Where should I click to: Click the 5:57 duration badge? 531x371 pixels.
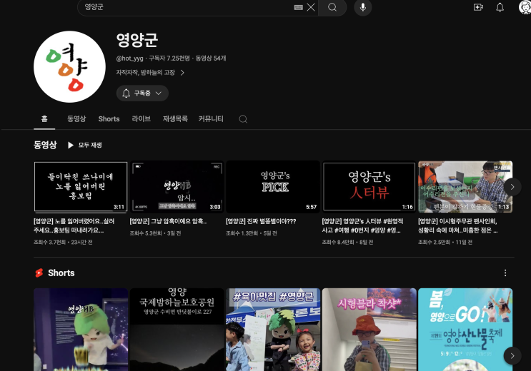point(311,207)
